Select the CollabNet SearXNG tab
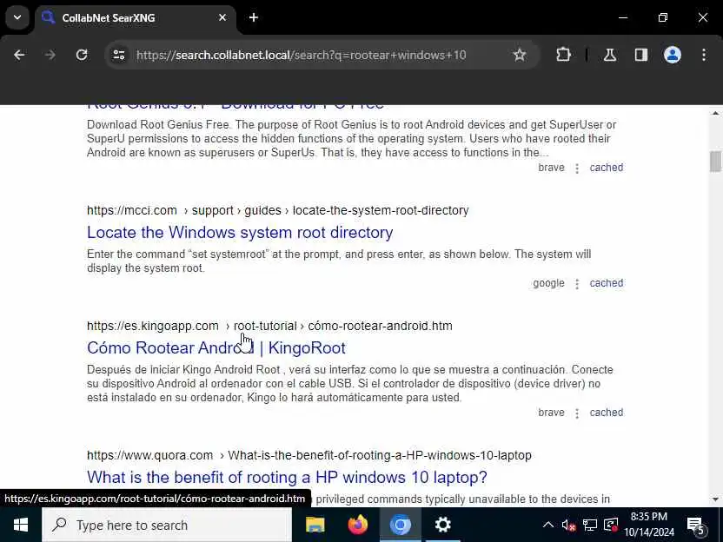 (134, 18)
